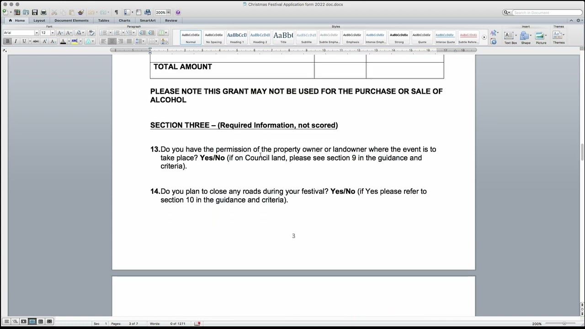Screen dimensions: 585x329
Task: Switch to Draft view icon
Action: click(x=6, y=322)
